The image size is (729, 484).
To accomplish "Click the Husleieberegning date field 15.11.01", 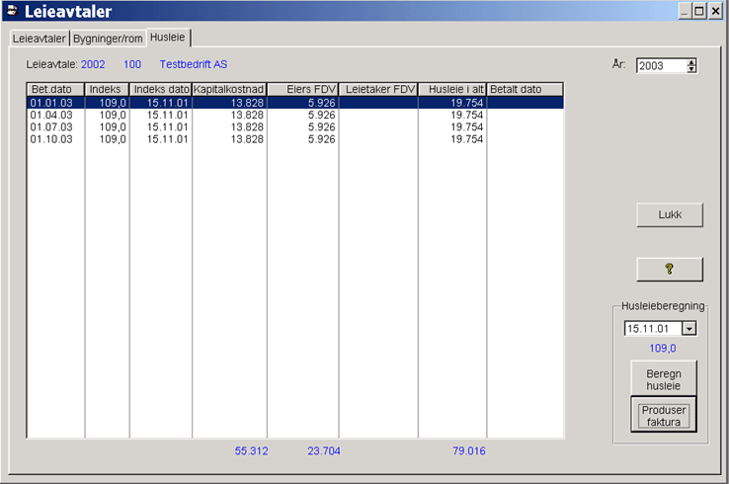I will (x=653, y=329).
